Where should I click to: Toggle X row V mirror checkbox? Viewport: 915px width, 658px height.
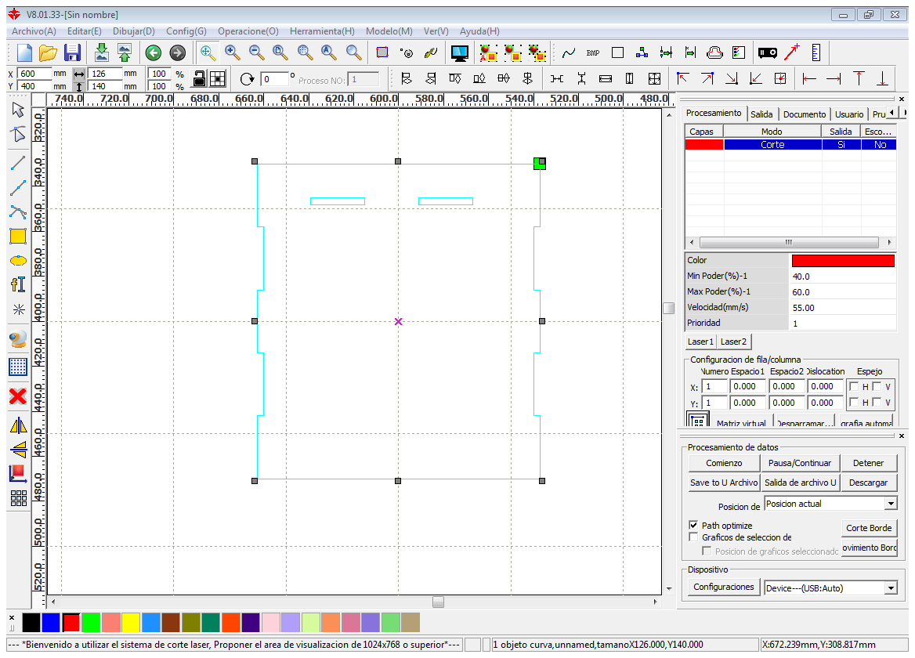877,386
